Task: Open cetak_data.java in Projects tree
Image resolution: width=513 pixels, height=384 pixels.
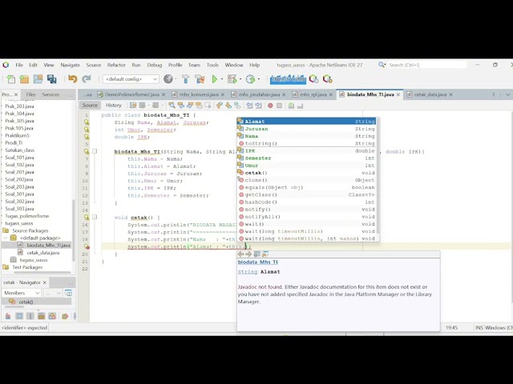Action: pos(42,253)
